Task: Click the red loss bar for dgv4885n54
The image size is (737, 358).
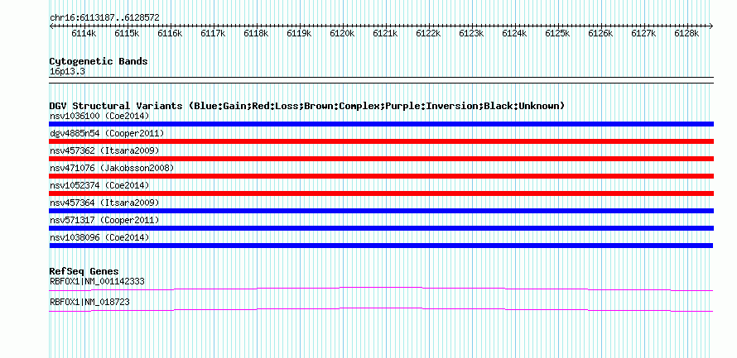Action: [x=381, y=141]
